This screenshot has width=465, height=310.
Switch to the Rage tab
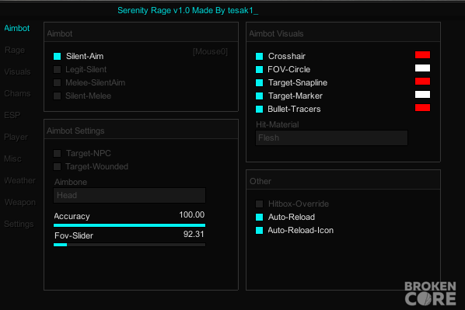pos(15,50)
